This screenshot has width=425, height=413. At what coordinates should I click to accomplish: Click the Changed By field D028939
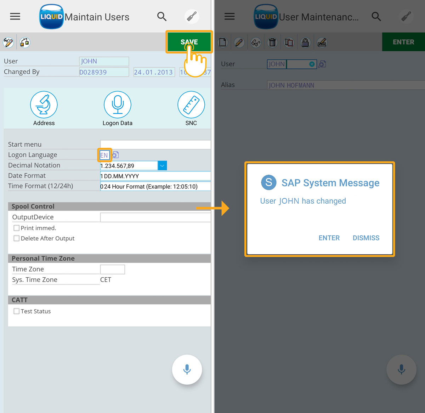coord(104,72)
